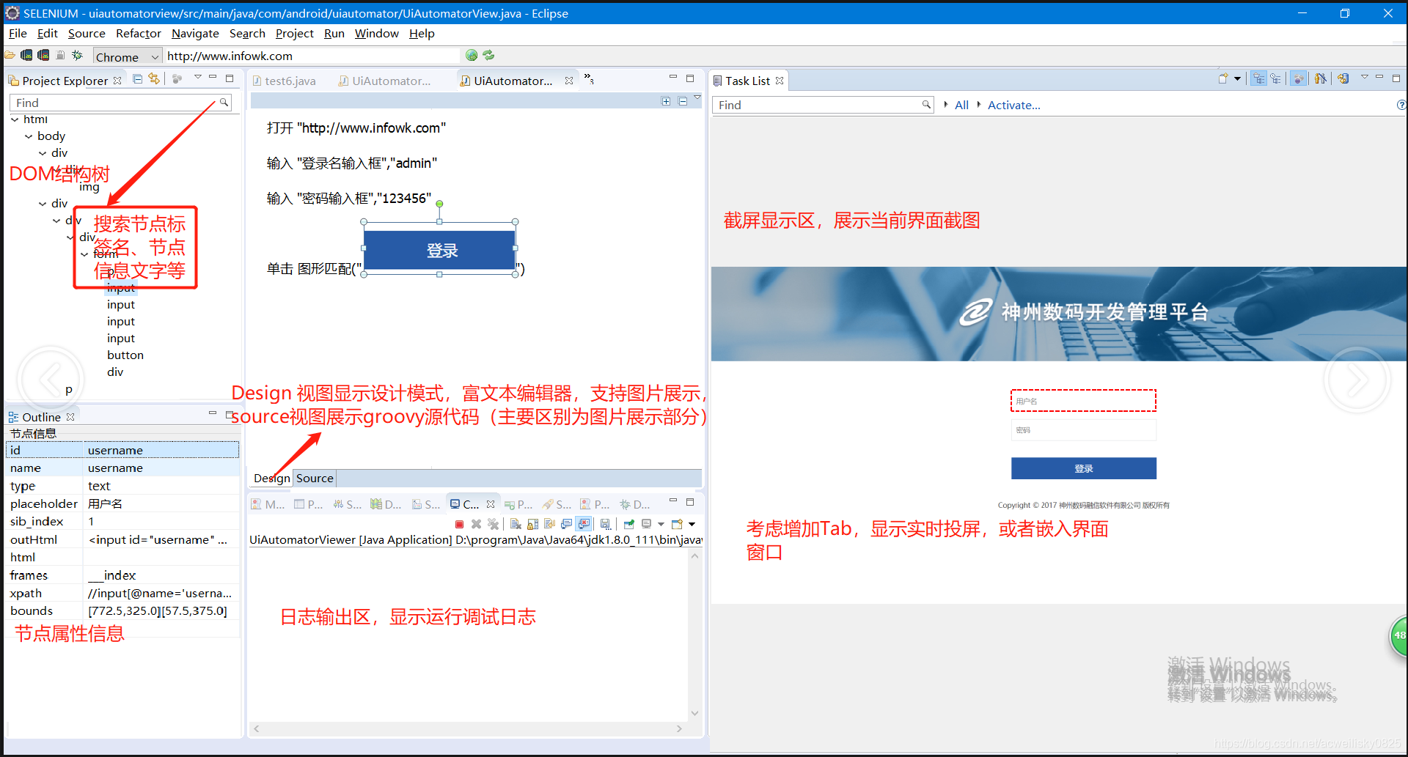Click the focus on active task icon in Project Explorer
The width and height of the screenshot is (1408, 757).
pos(177,79)
